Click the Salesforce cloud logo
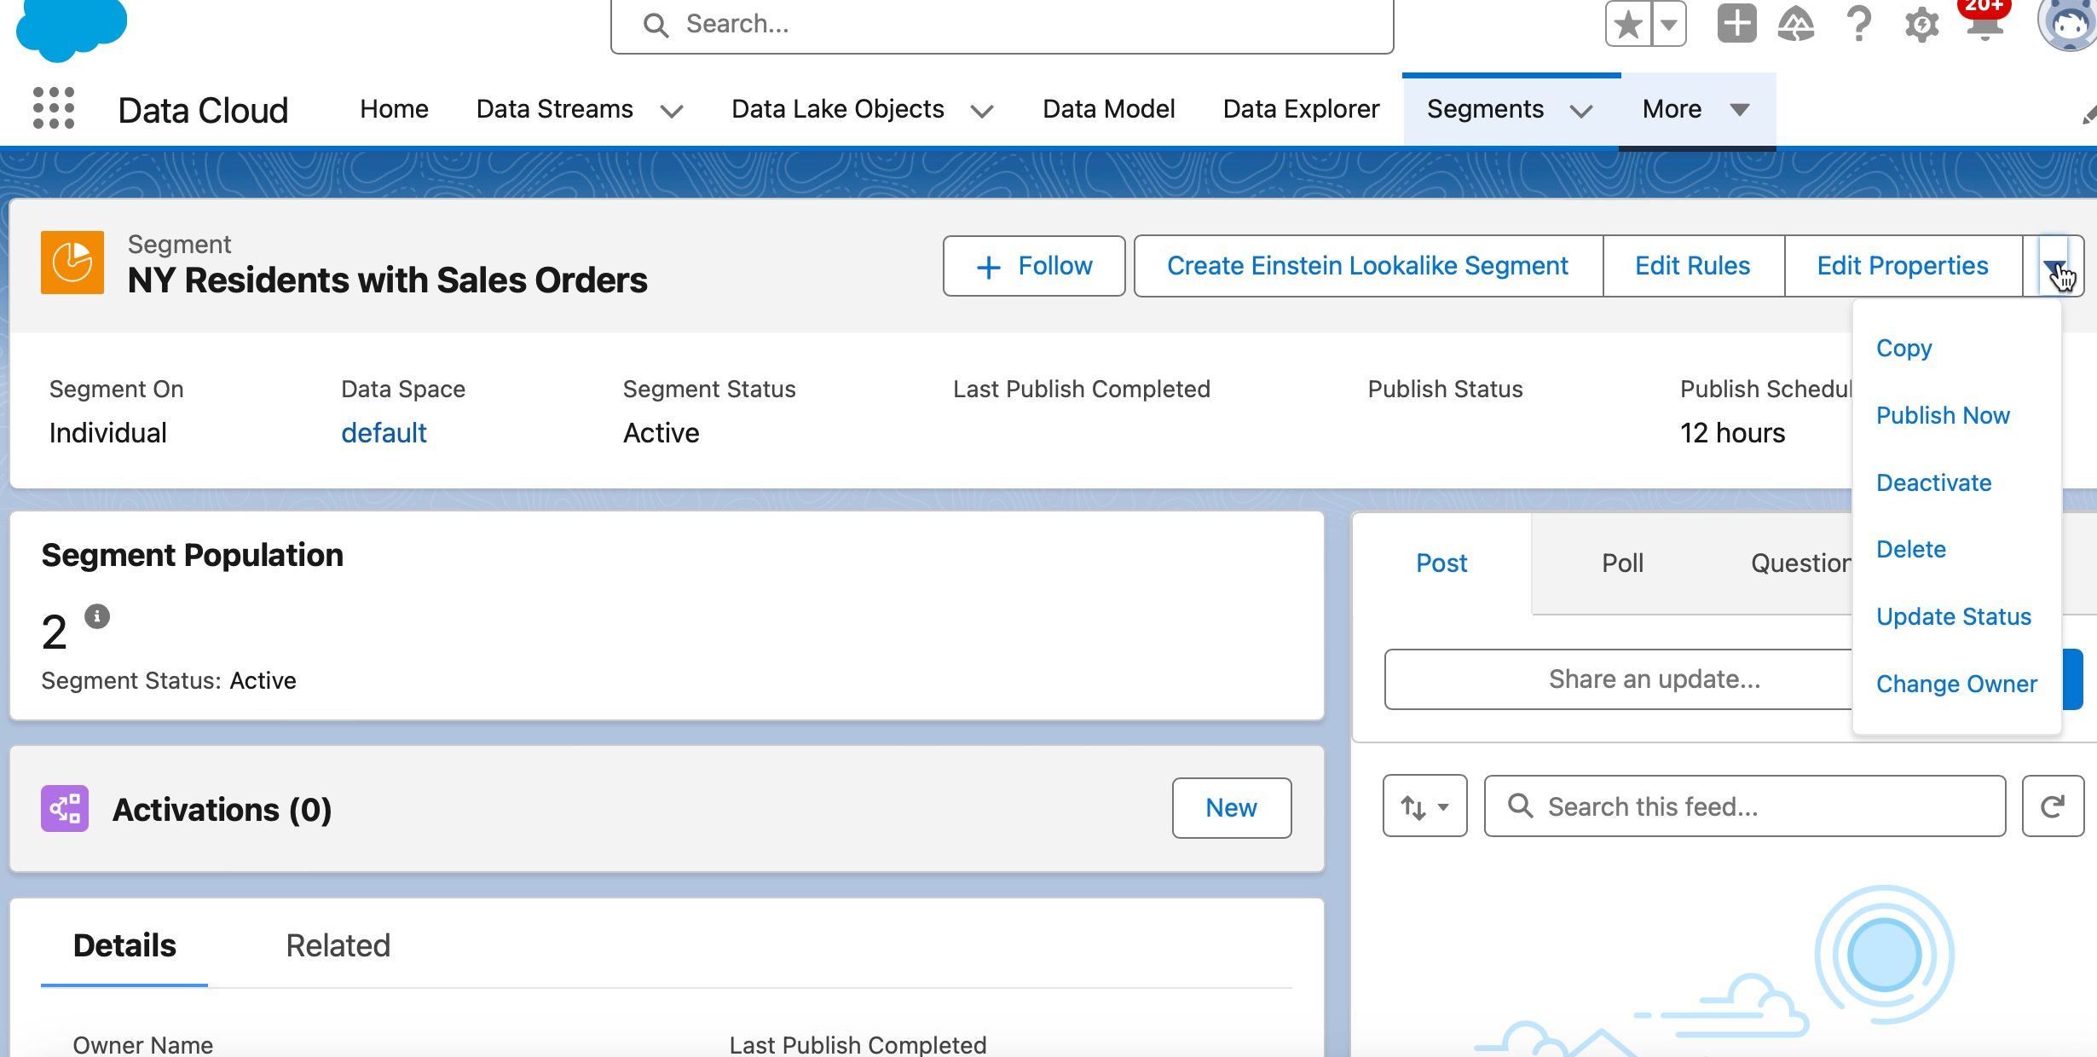The image size is (2097, 1057). pos(72,29)
